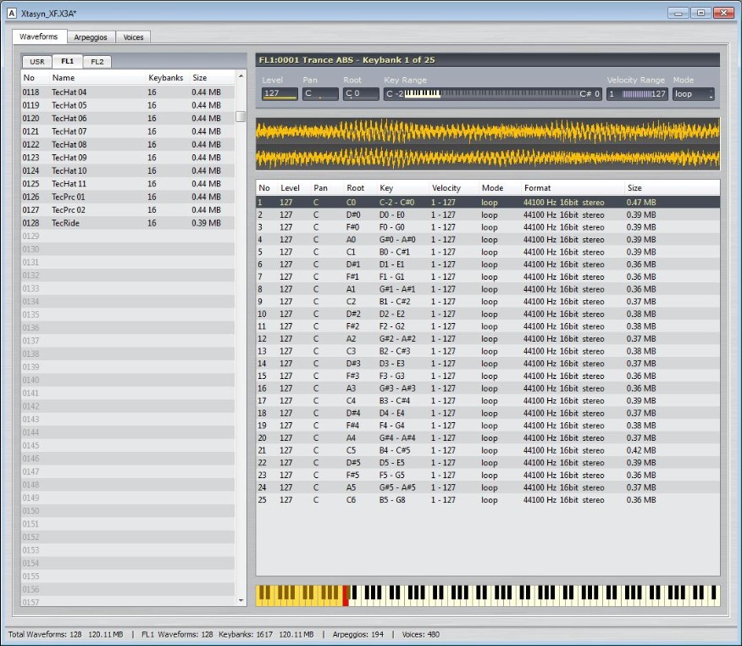Click scroll up arrow in waveform list
The image size is (742, 646).
click(x=241, y=75)
